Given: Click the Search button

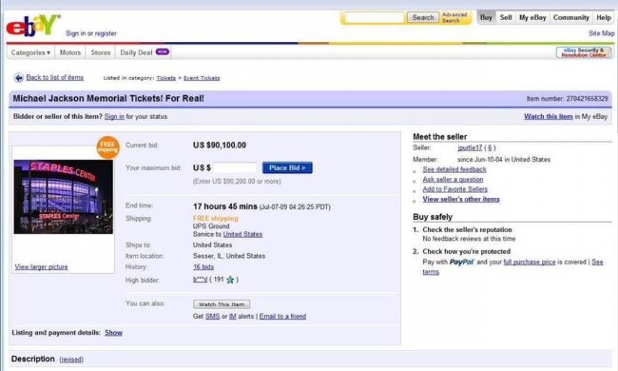Looking at the screenshot, I should pyautogui.click(x=423, y=18).
